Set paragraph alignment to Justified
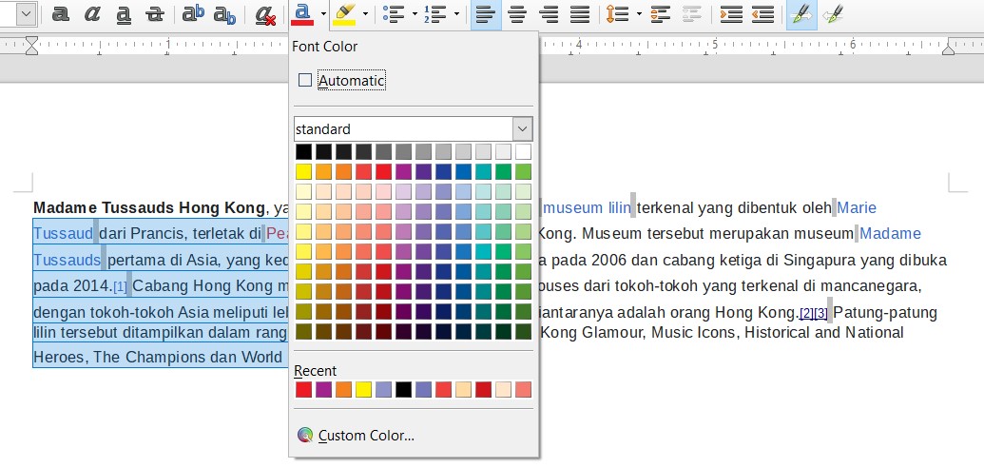Screen dimensions: 984x468 point(581,14)
